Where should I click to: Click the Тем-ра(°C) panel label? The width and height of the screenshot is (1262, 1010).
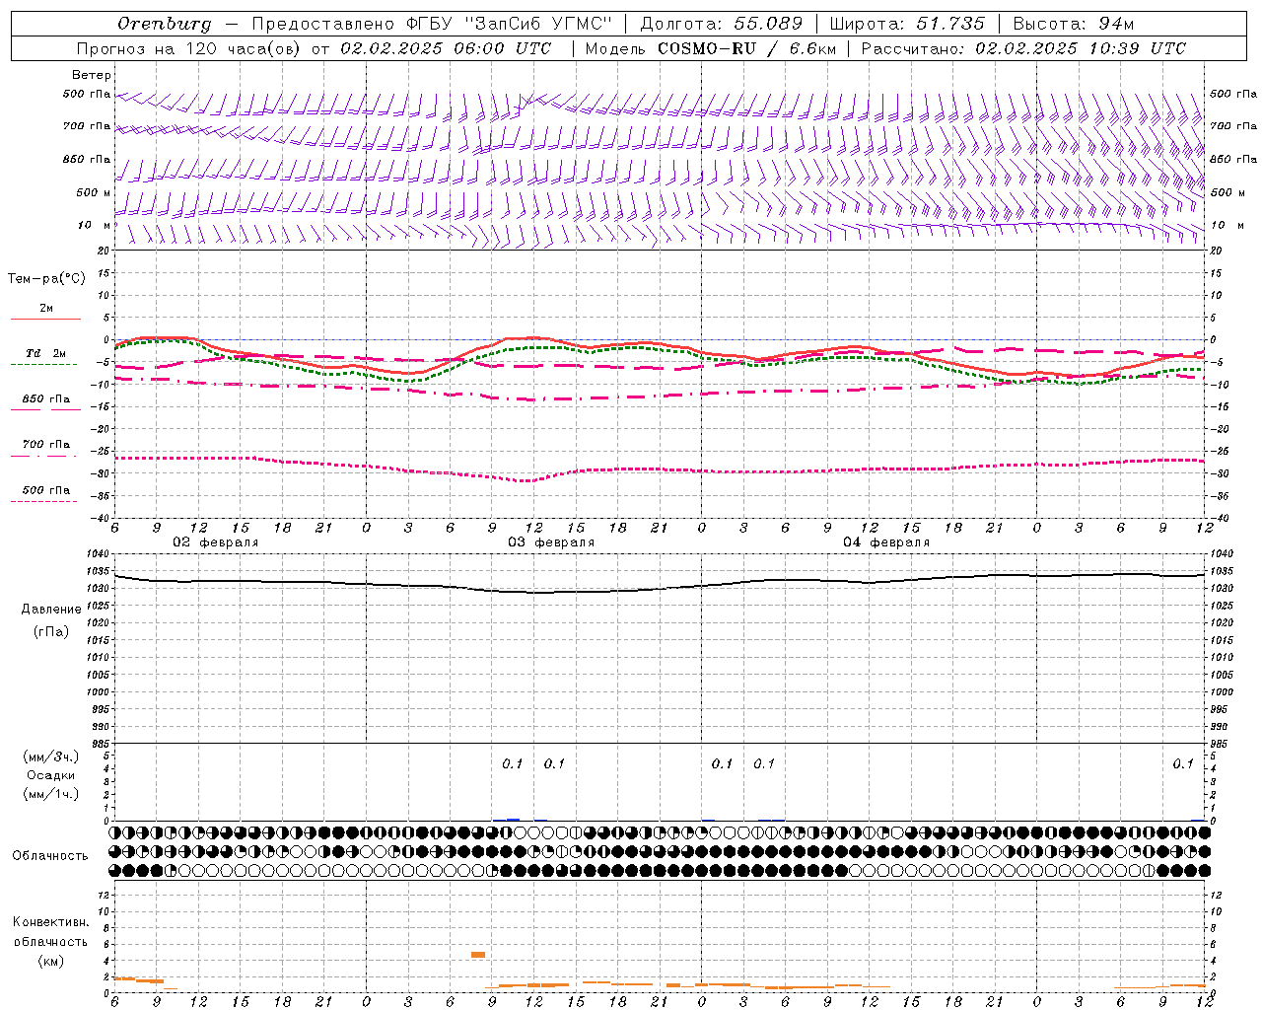(46, 279)
